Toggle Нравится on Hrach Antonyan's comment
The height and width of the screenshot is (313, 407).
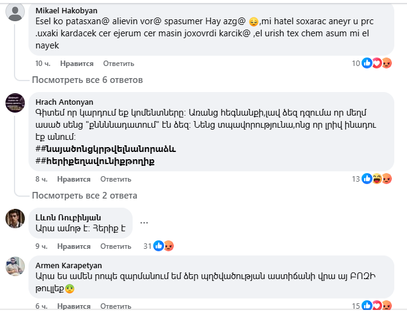[75, 179]
